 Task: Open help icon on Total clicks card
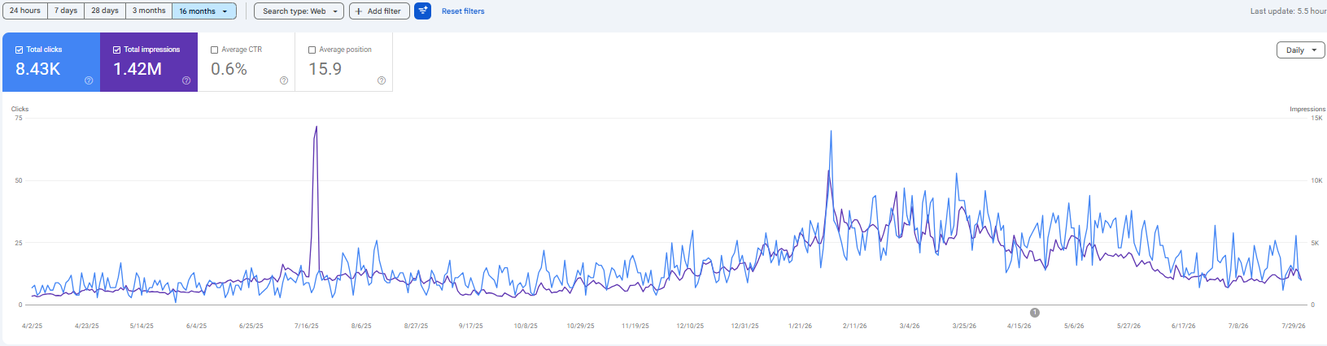tap(89, 80)
